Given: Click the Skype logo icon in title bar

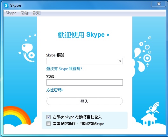Looking at the screenshot, I should click(x=6, y=5).
